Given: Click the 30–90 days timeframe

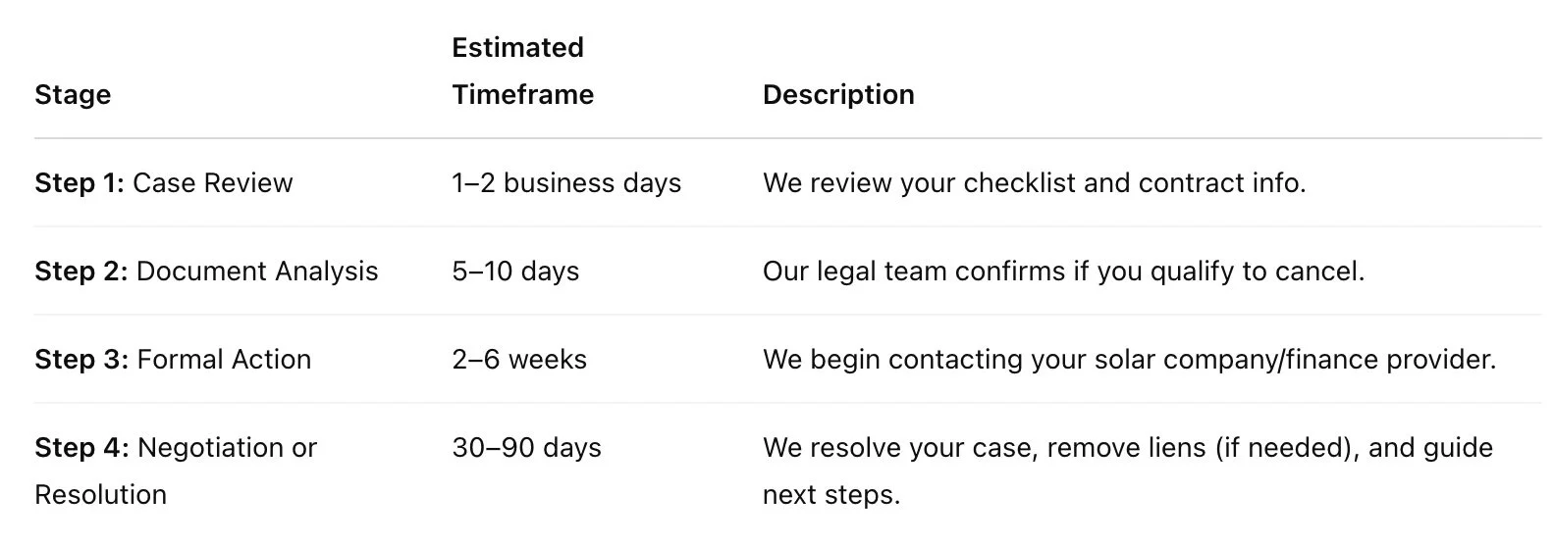Looking at the screenshot, I should click(x=526, y=448).
